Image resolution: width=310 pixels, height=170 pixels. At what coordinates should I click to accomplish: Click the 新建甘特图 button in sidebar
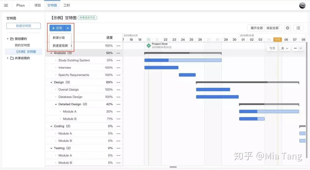point(24,26)
